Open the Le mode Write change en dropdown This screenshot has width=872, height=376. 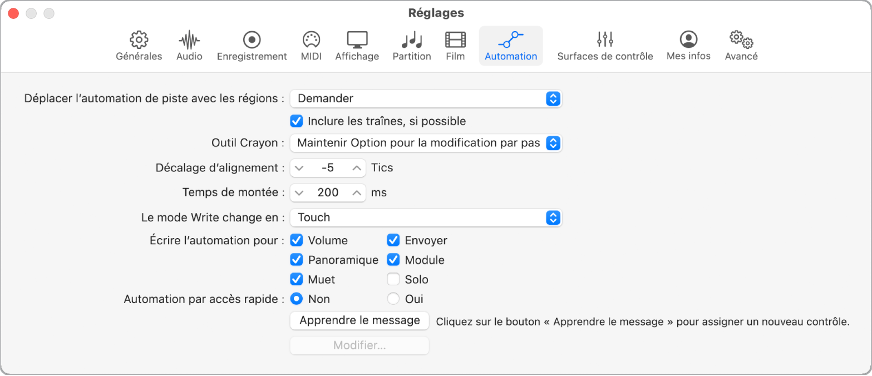pyautogui.click(x=426, y=217)
